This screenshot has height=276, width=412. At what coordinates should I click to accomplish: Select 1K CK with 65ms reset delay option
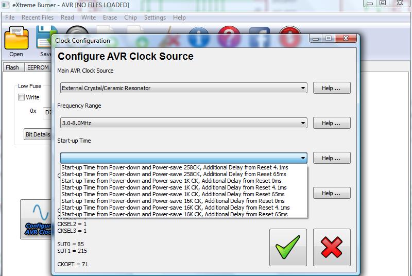point(184,194)
